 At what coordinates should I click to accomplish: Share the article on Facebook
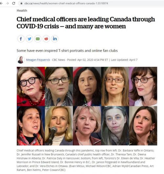21,39
